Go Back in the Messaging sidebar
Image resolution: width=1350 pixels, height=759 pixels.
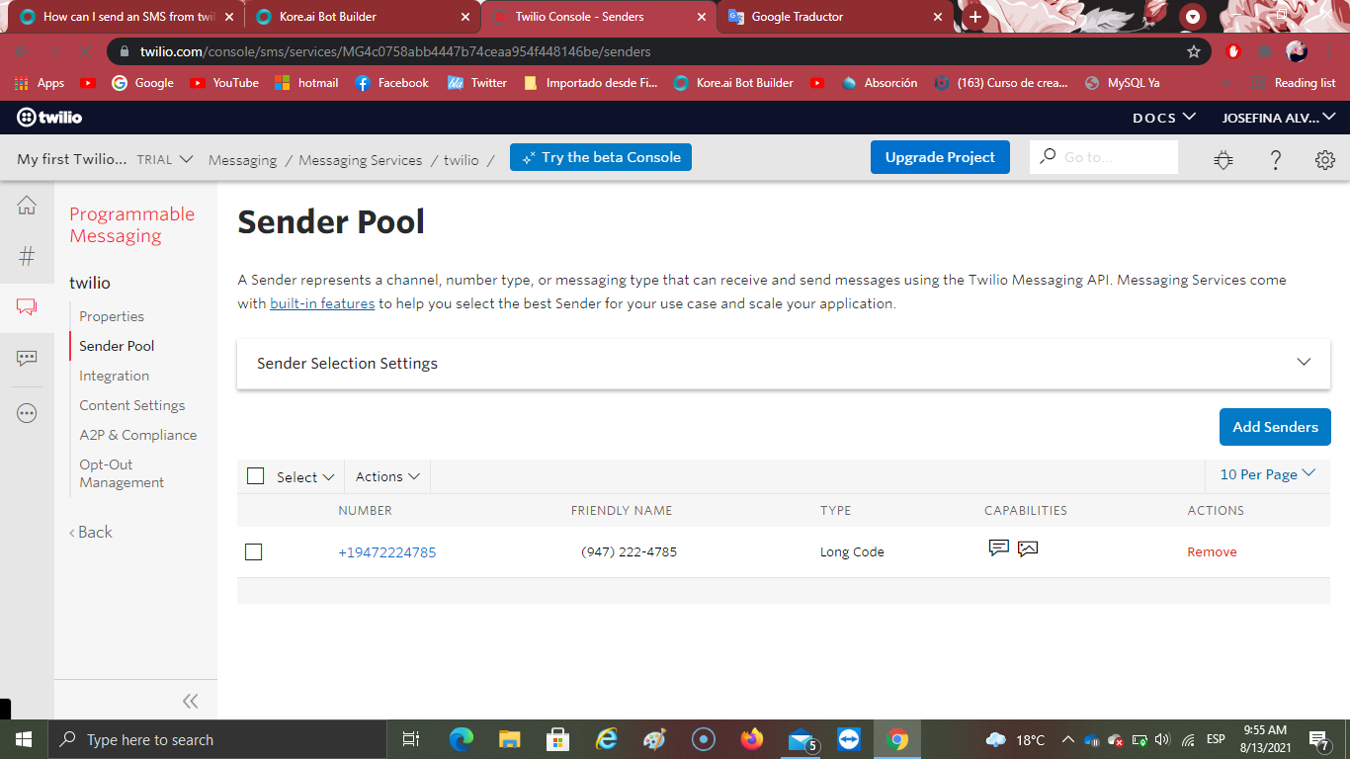pos(91,532)
